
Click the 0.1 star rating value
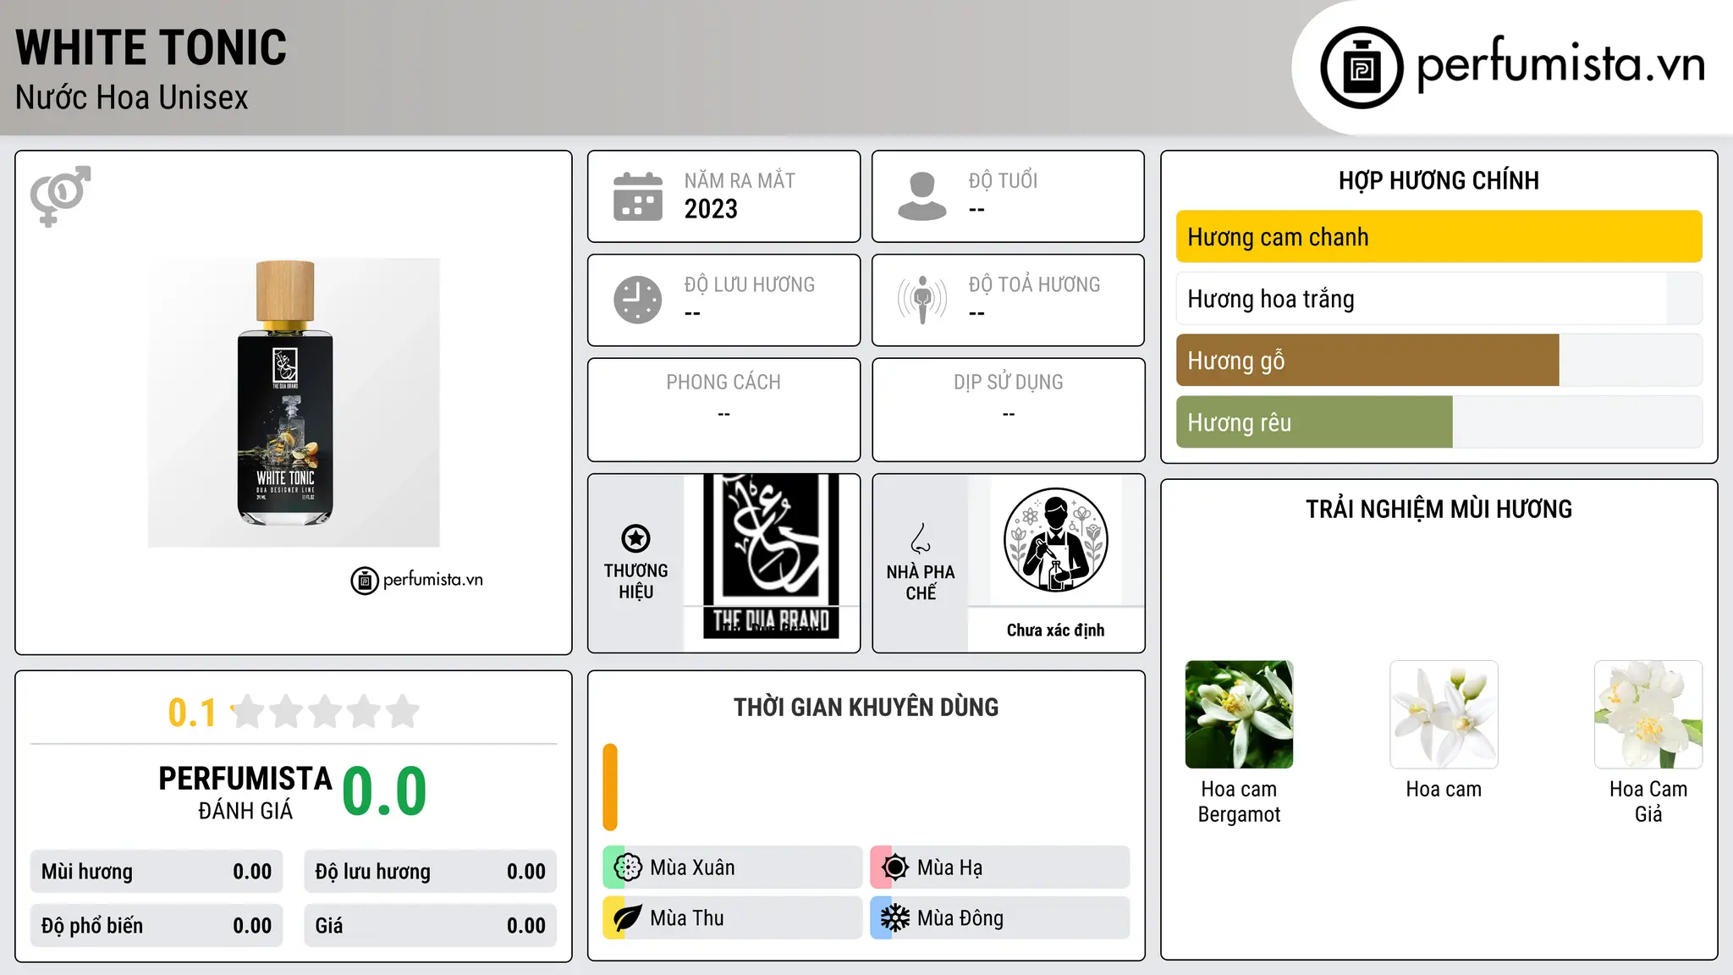pyautogui.click(x=192, y=713)
